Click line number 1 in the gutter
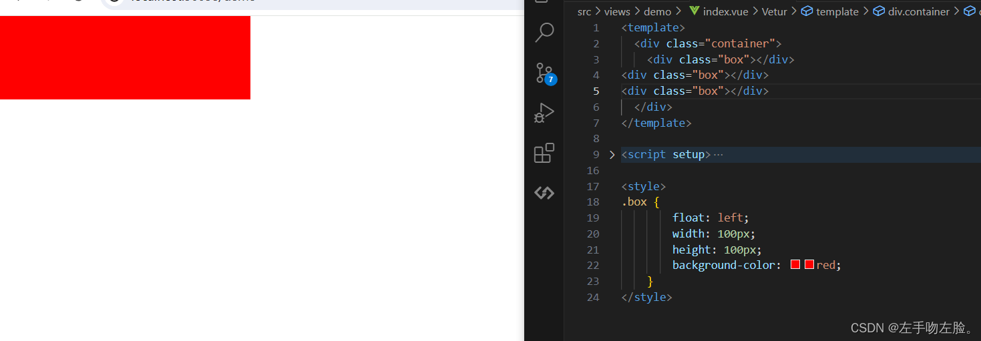Image resolution: width=981 pixels, height=341 pixels. tap(596, 28)
